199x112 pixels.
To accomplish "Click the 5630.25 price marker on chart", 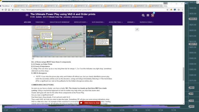I will tap(193, 19).
